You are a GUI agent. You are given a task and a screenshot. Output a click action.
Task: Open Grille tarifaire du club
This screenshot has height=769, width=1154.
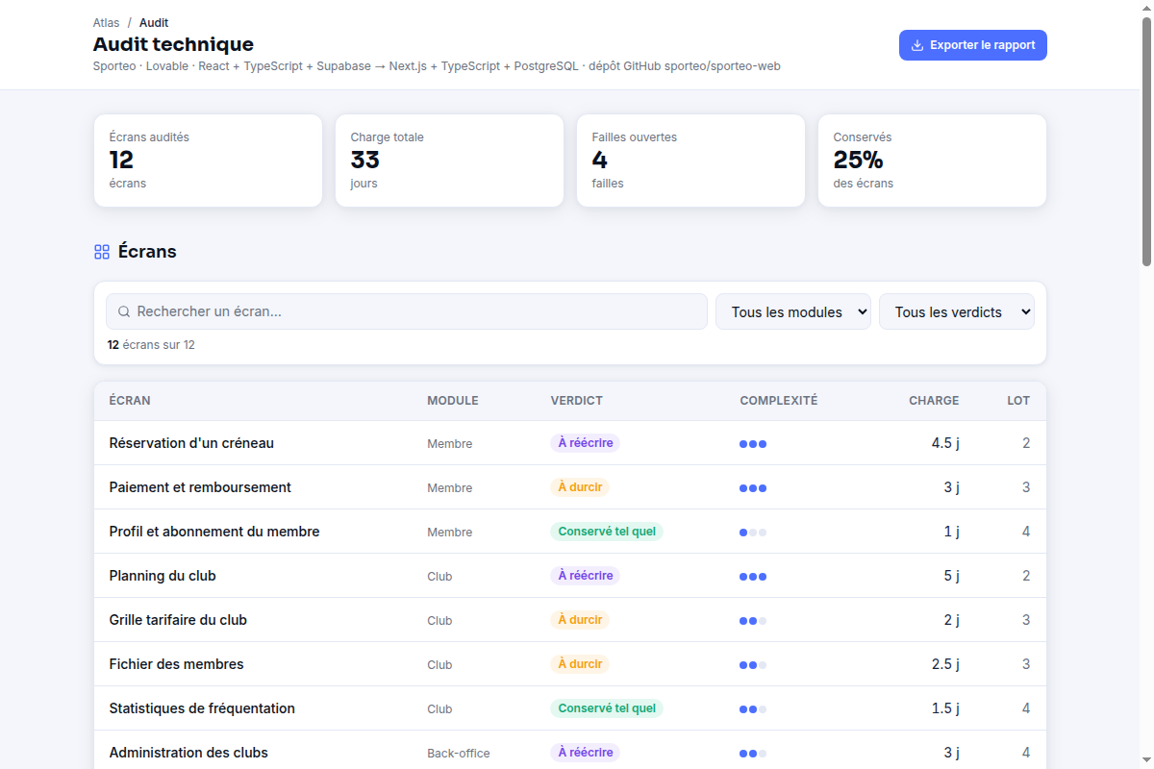pyautogui.click(x=570, y=620)
